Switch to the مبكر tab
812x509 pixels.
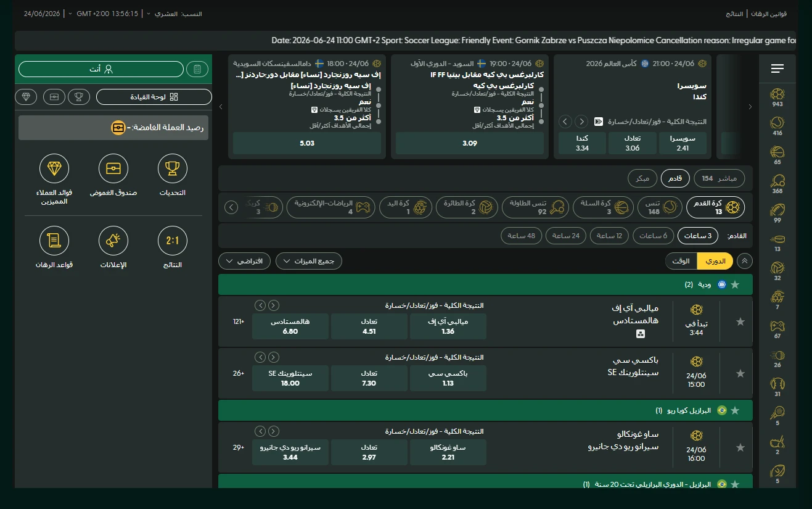coord(642,179)
